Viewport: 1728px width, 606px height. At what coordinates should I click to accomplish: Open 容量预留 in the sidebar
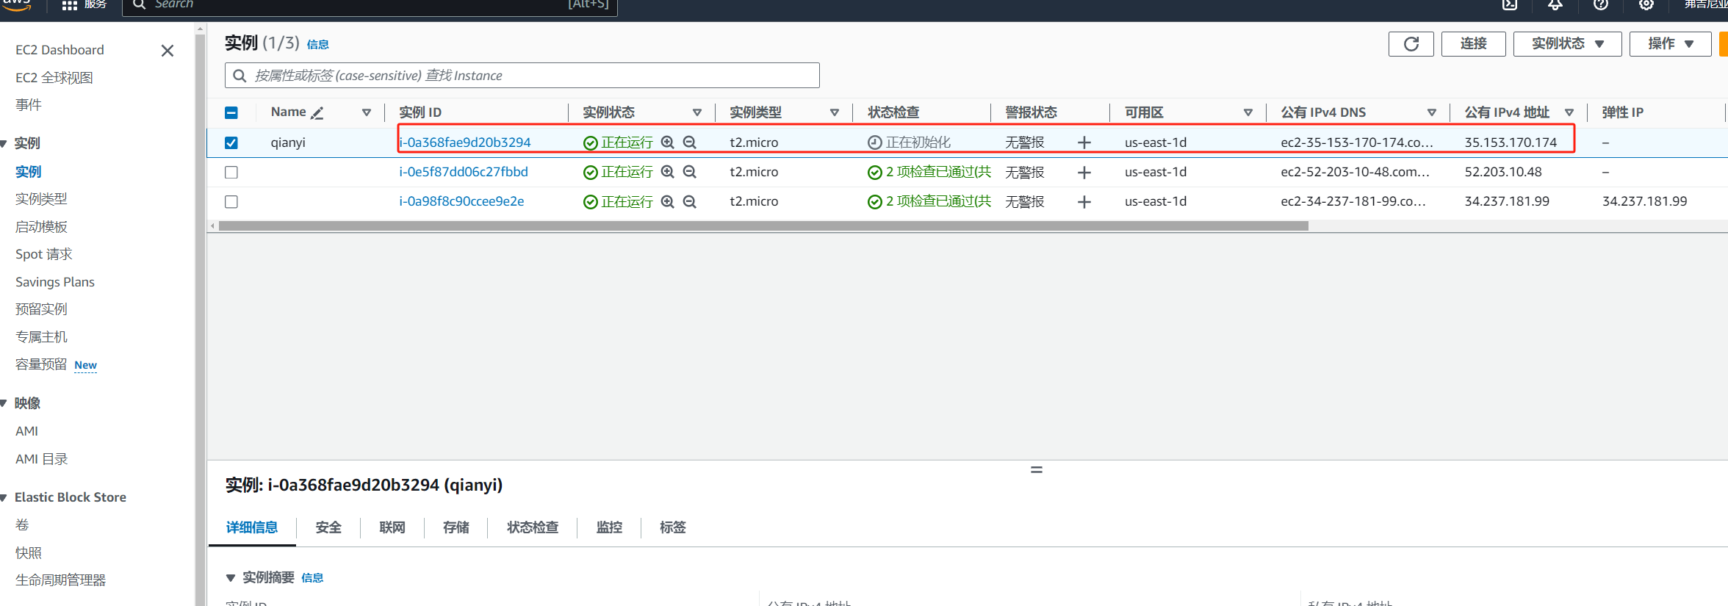coord(41,364)
